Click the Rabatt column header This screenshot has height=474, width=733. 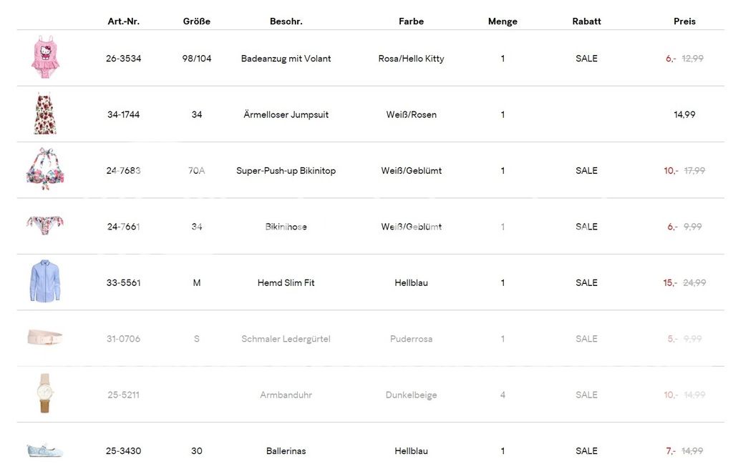click(x=586, y=21)
